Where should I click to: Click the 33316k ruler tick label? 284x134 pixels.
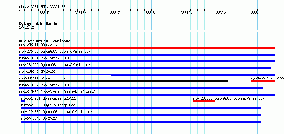click(80, 13)
